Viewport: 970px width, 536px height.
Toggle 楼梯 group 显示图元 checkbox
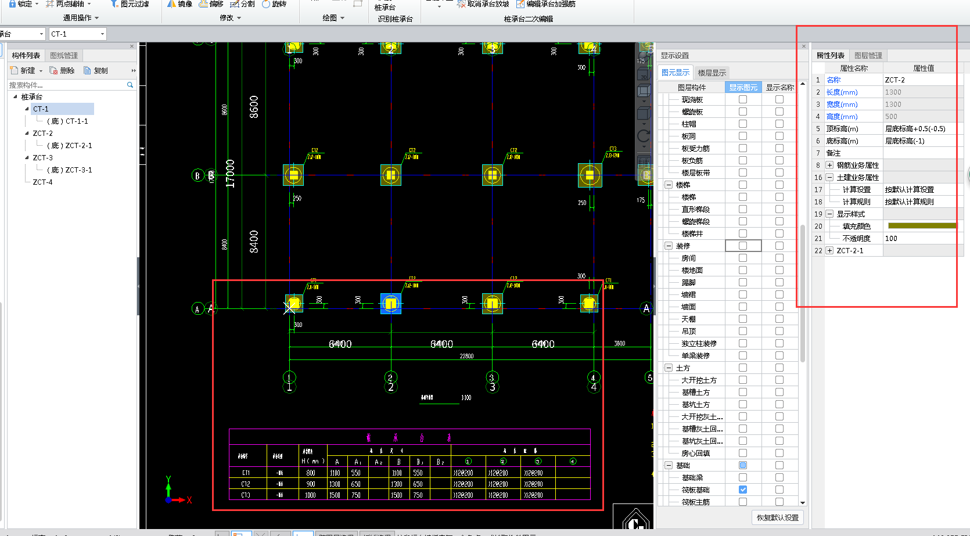[743, 185]
